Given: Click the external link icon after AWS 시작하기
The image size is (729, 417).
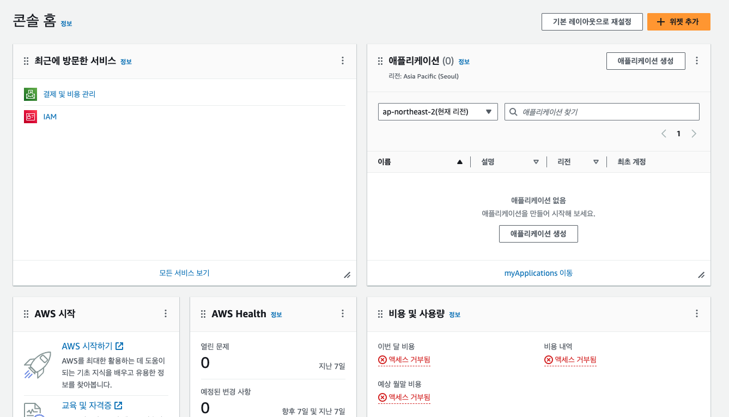Looking at the screenshot, I should (119, 346).
